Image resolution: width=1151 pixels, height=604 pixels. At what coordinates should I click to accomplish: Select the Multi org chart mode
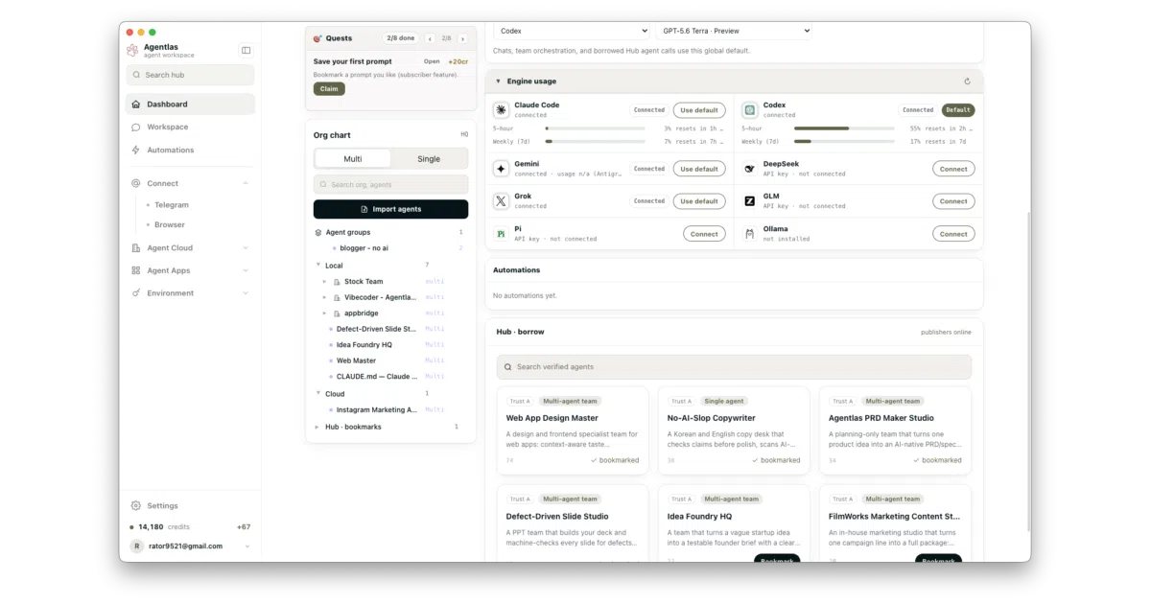tap(353, 158)
